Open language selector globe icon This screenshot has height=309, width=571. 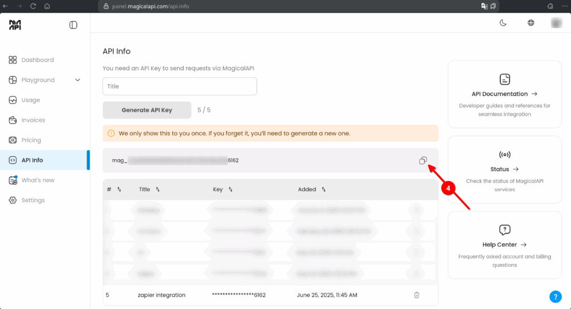(531, 23)
